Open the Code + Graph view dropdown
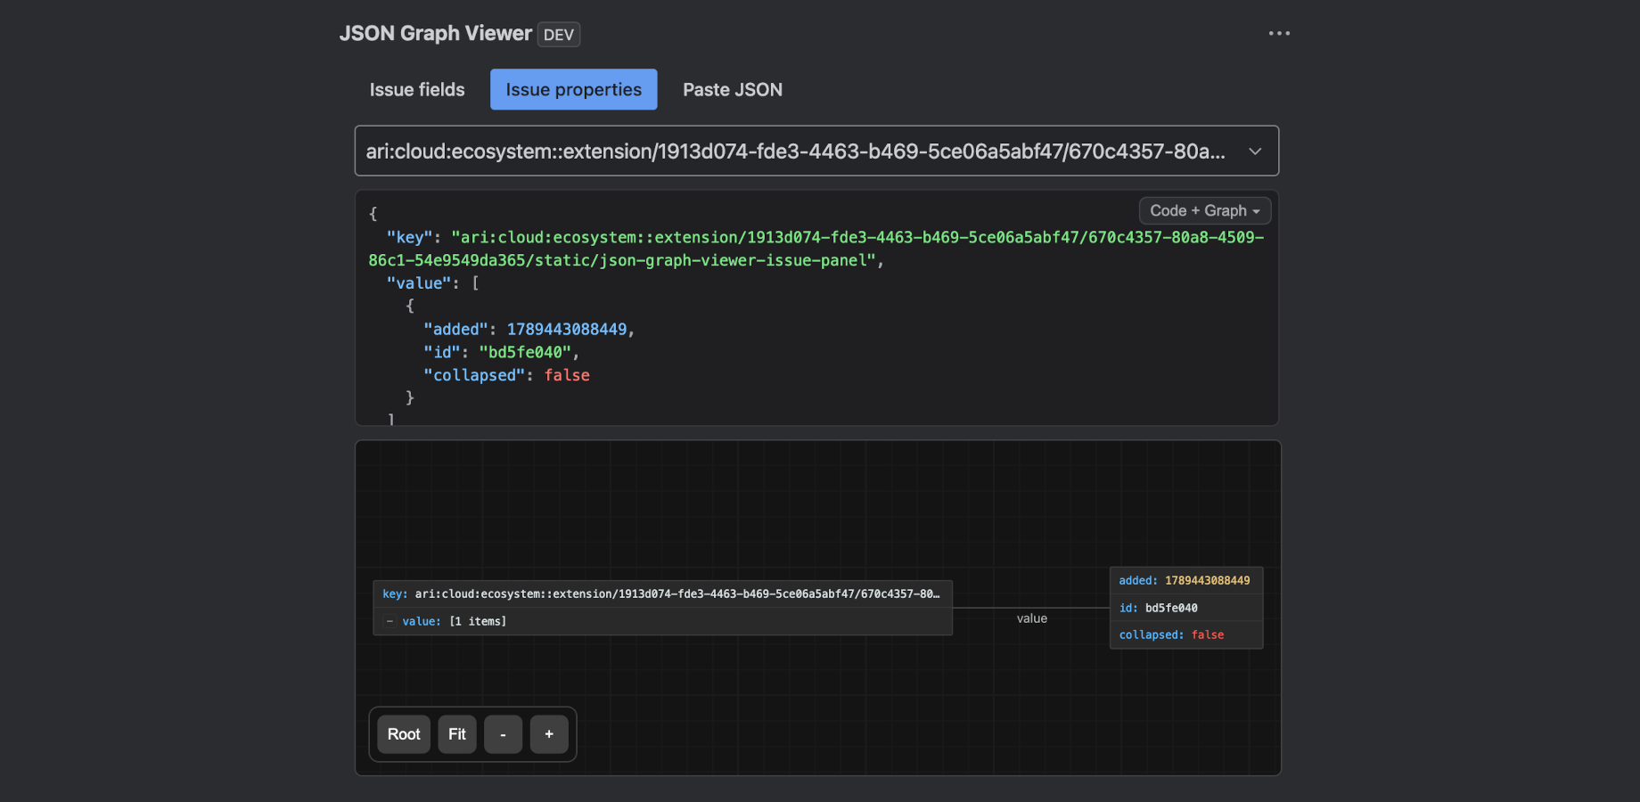1640x802 pixels. [1204, 210]
